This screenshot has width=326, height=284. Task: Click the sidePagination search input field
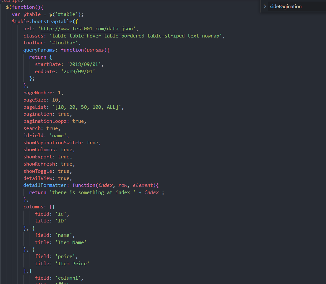[x=296, y=6]
